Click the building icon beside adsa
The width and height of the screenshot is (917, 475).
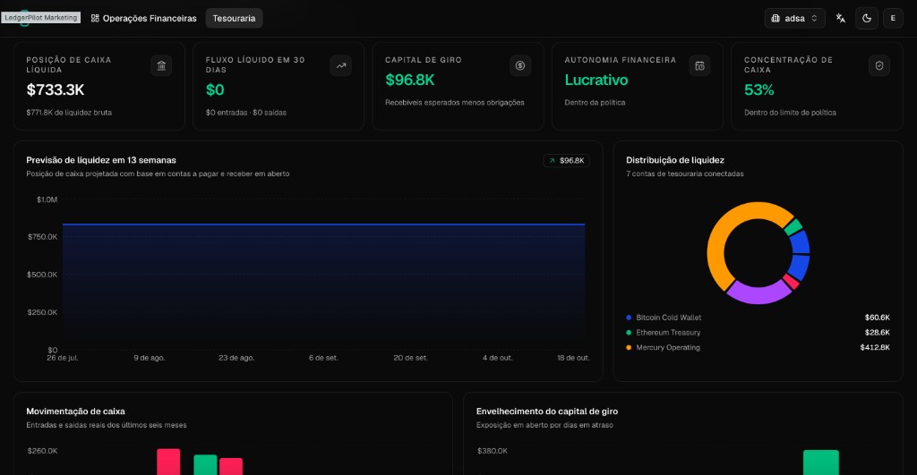click(x=776, y=18)
